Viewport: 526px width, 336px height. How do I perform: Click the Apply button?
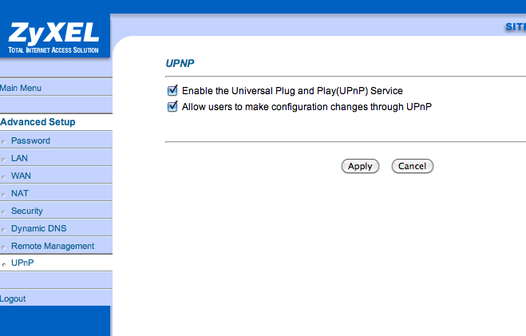click(x=360, y=166)
